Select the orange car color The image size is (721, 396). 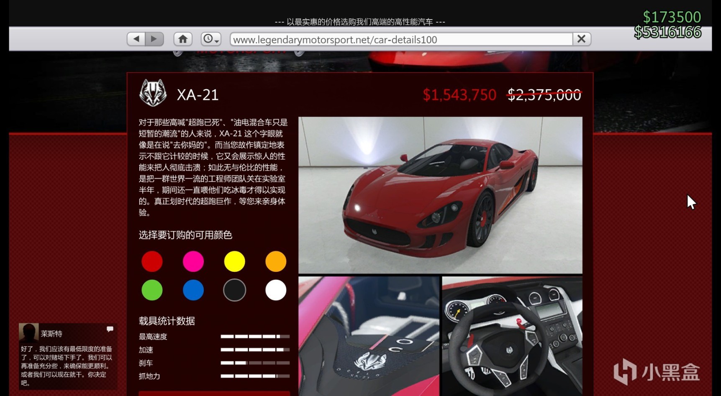click(x=276, y=261)
